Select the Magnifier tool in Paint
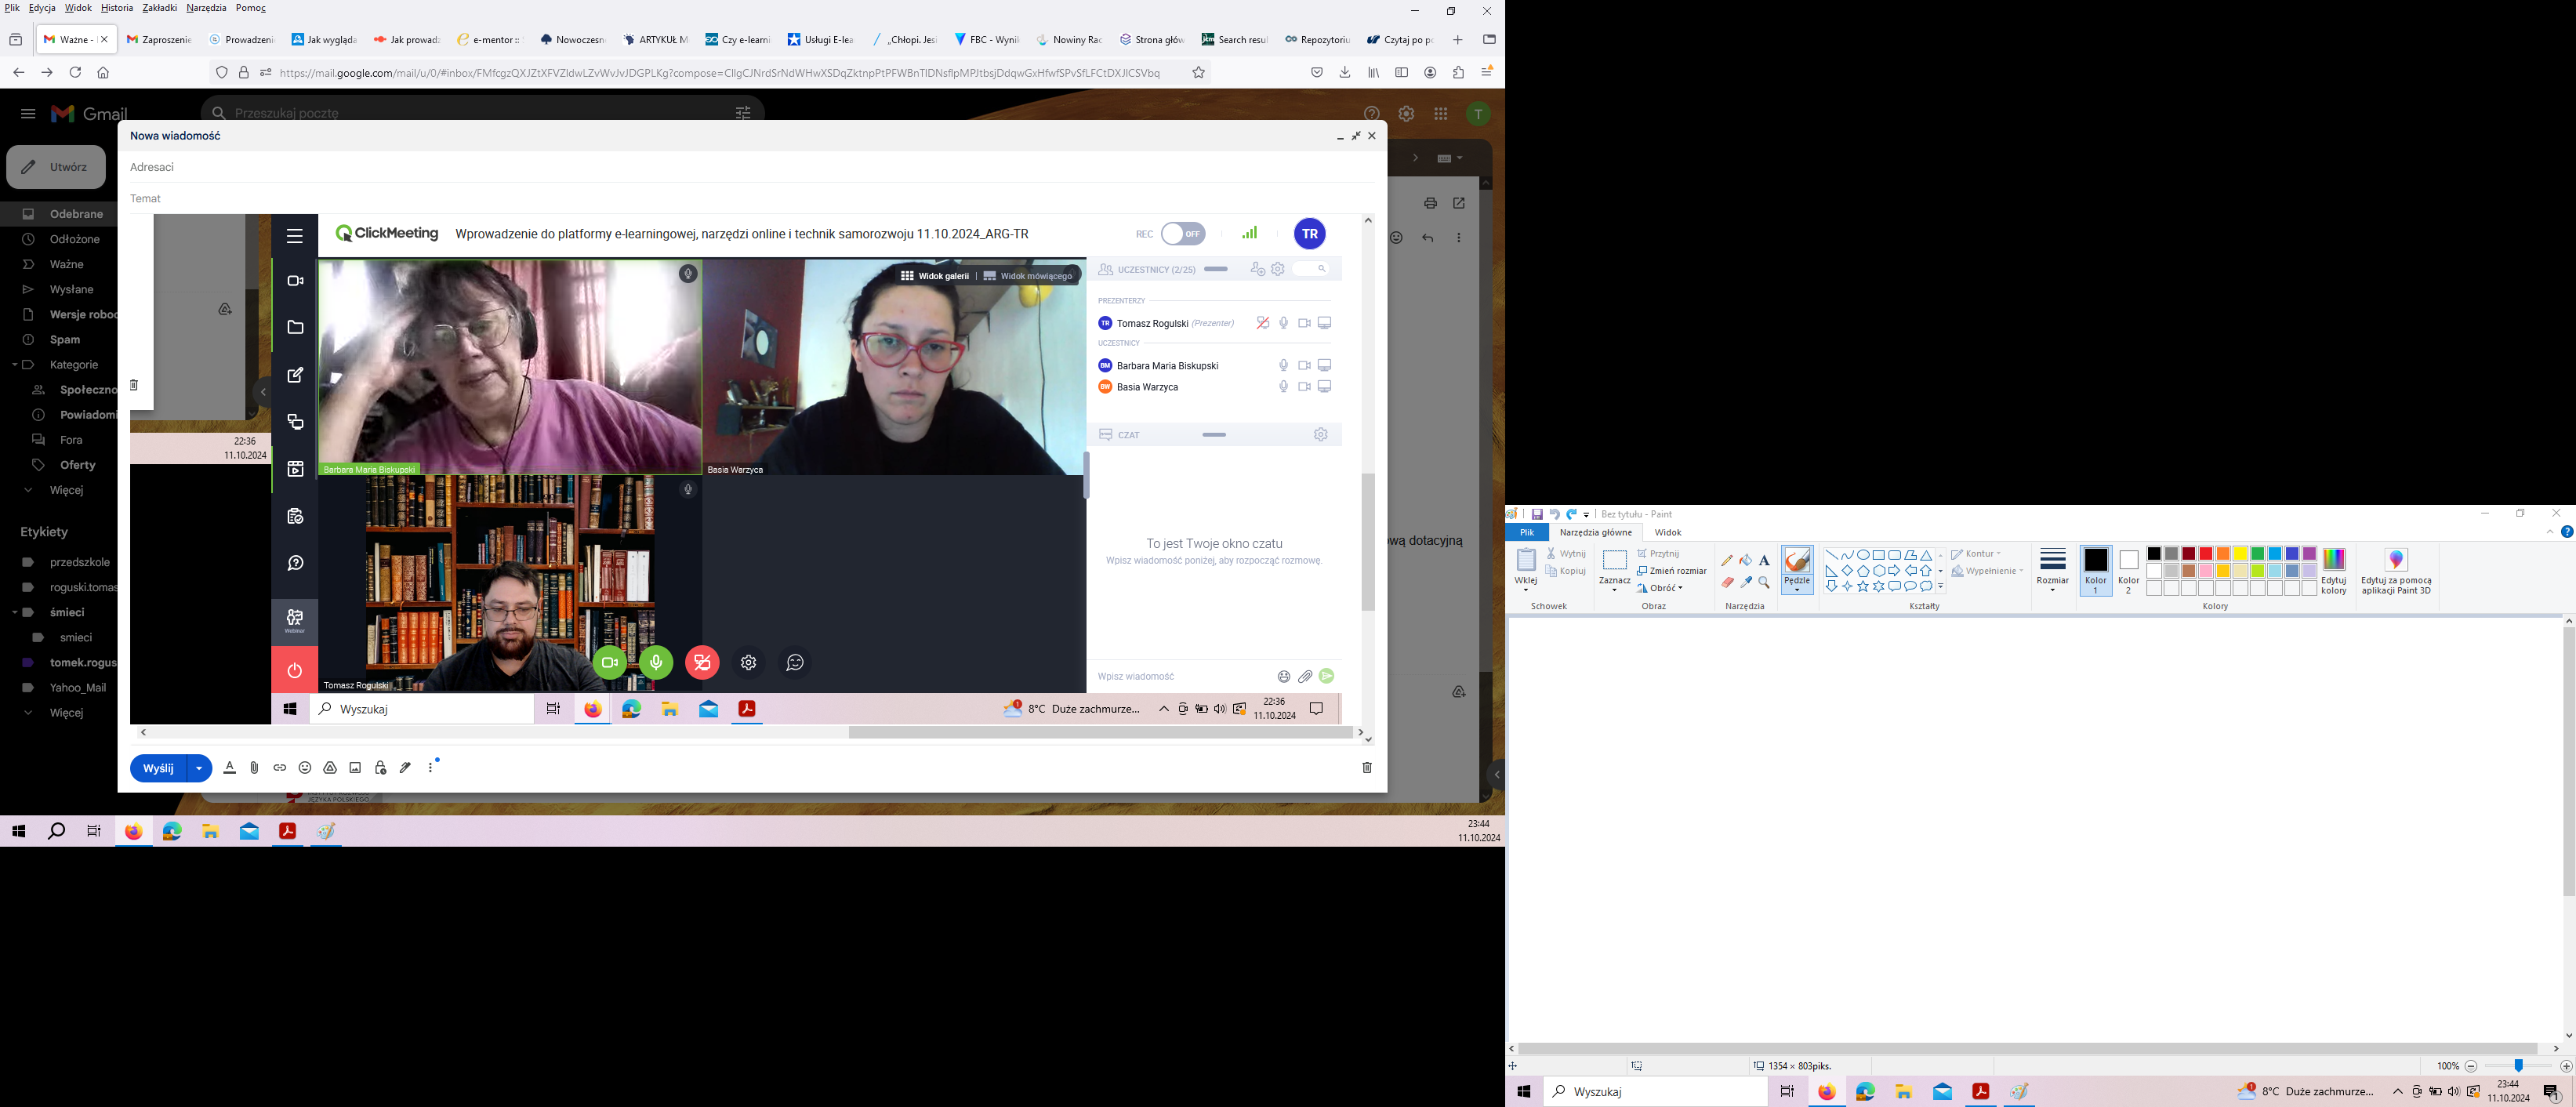 click(x=1764, y=582)
